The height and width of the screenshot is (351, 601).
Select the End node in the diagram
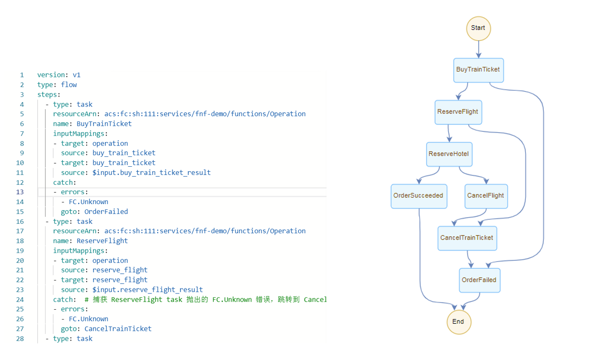459,322
